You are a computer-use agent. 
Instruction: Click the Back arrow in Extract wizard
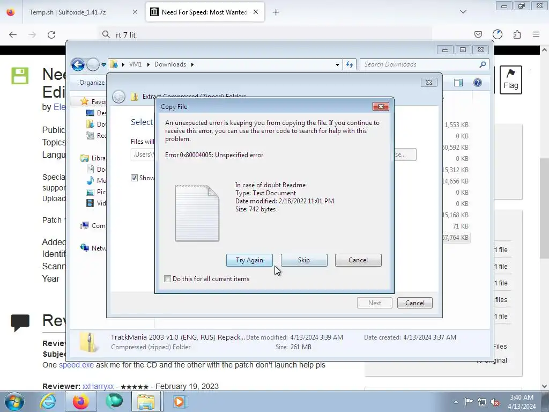click(118, 97)
